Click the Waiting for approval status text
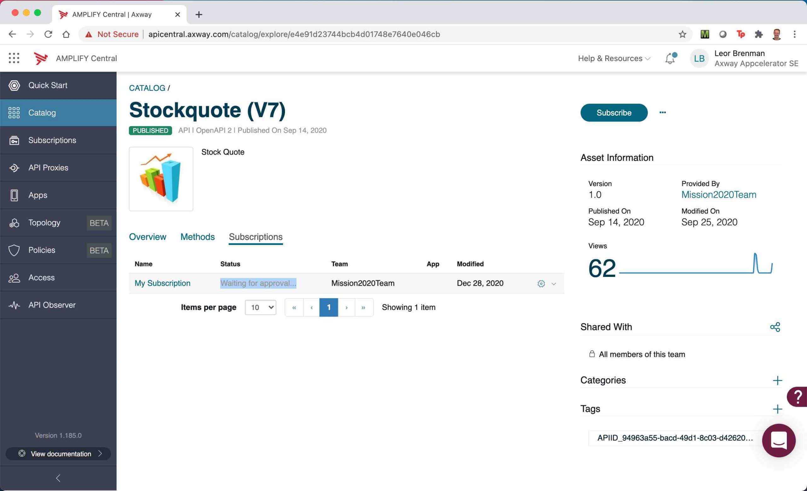 [258, 283]
